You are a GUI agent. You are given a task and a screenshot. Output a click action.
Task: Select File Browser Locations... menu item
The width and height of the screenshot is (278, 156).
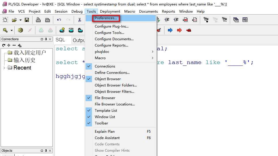[120, 104]
